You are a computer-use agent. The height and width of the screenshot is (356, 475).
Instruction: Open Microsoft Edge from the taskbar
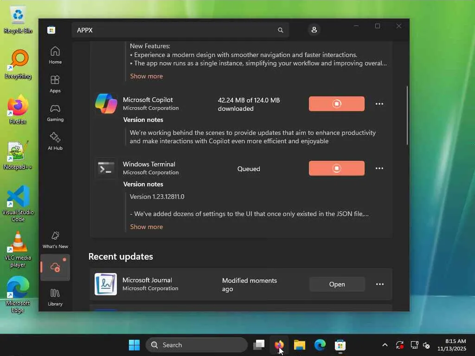[320, 345]
